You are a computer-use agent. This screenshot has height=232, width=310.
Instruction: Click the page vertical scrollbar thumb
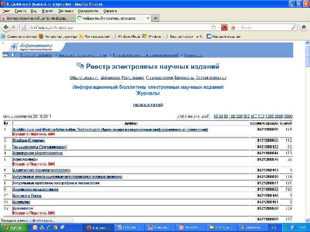click(307, 55)
